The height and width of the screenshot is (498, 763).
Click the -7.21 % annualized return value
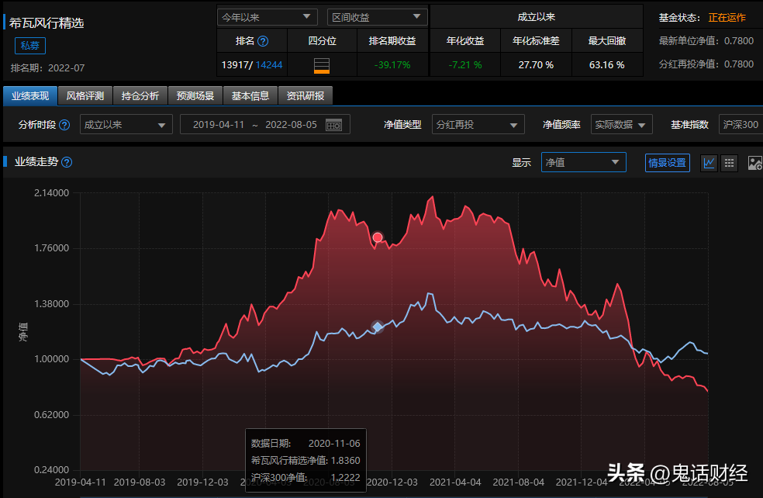coord(465,65)
